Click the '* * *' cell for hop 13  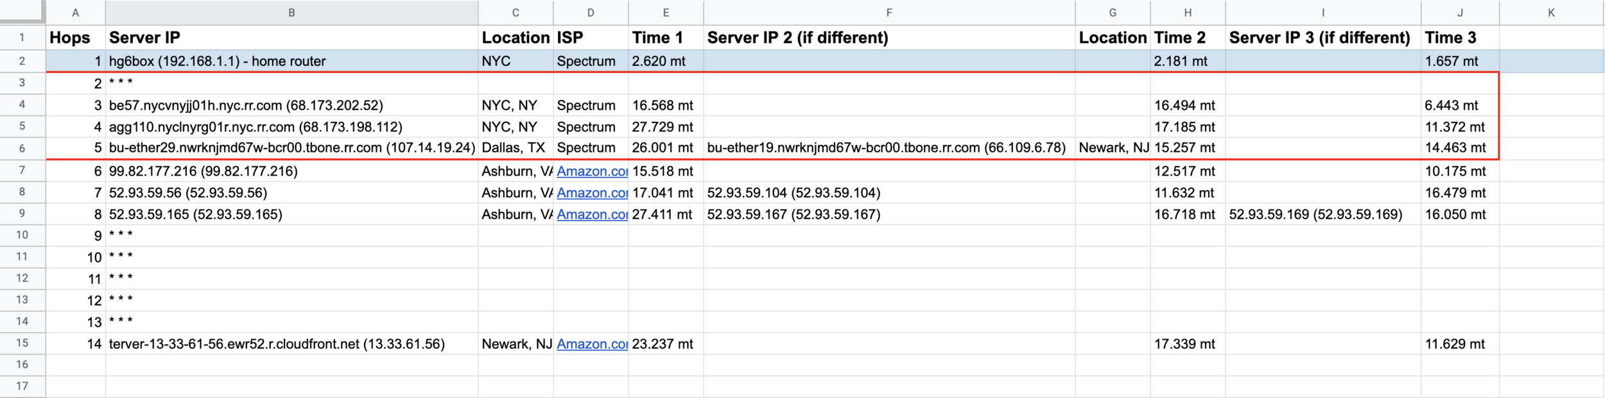pyautogui.click(x=291, y=322)
